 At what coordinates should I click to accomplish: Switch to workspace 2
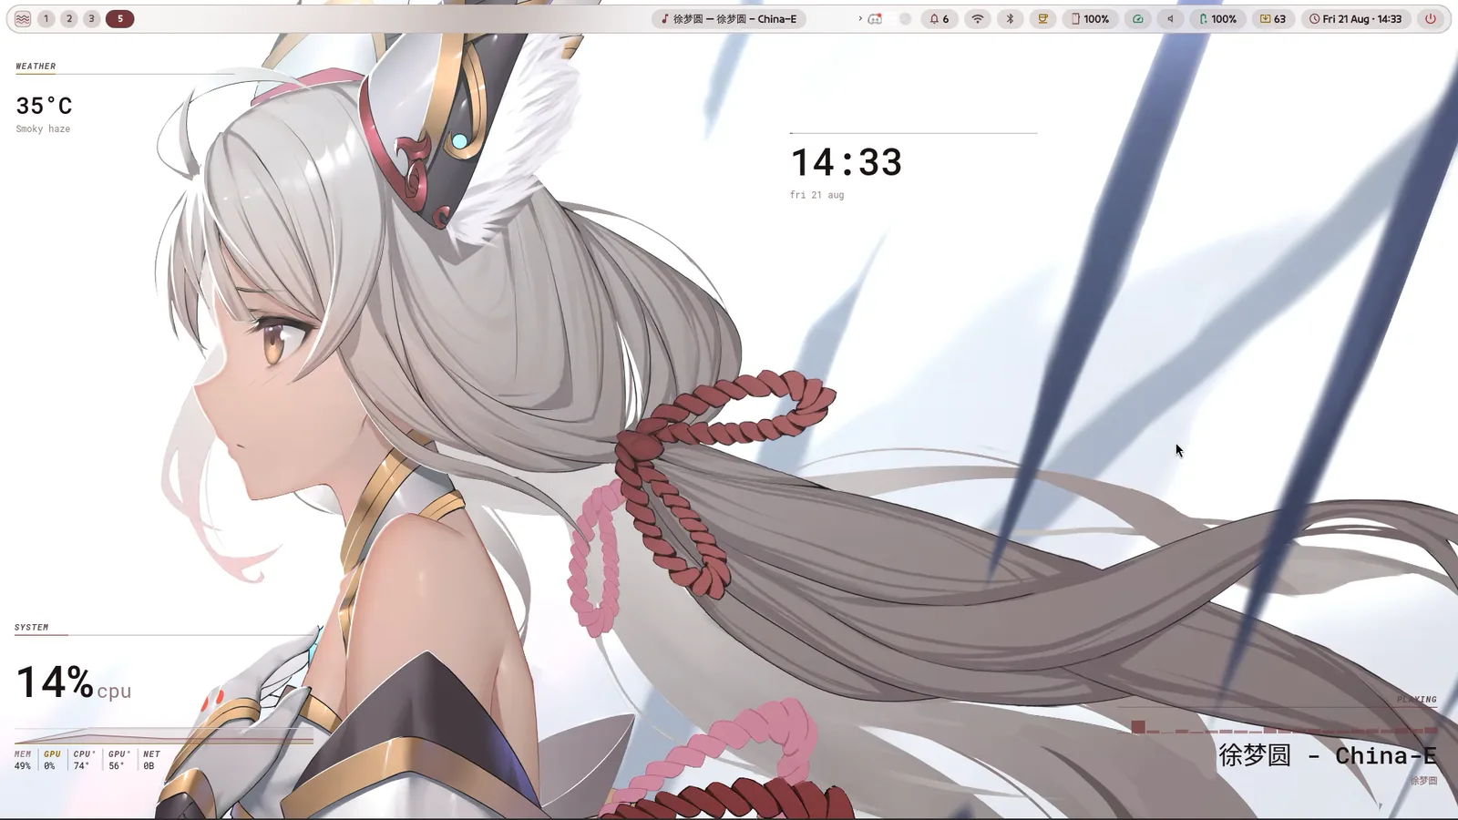(x=69, y=18)
